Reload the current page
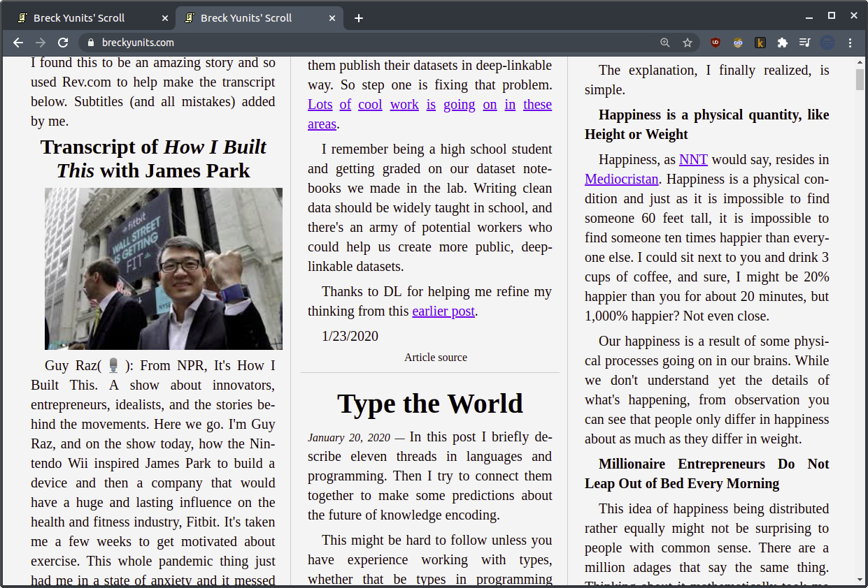The height and width of the screenshot is (588, 868). (63, 43)
